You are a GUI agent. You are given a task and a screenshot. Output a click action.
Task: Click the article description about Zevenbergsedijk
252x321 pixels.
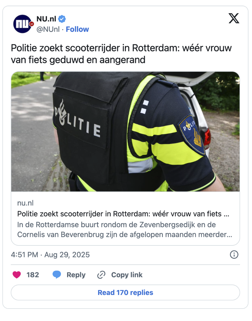125,229
